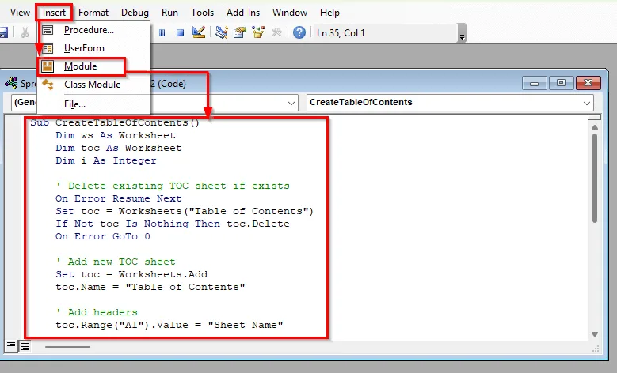617x373 pixels.
Task: Select Module from Insert menu
Action: (x=82, y=66)
